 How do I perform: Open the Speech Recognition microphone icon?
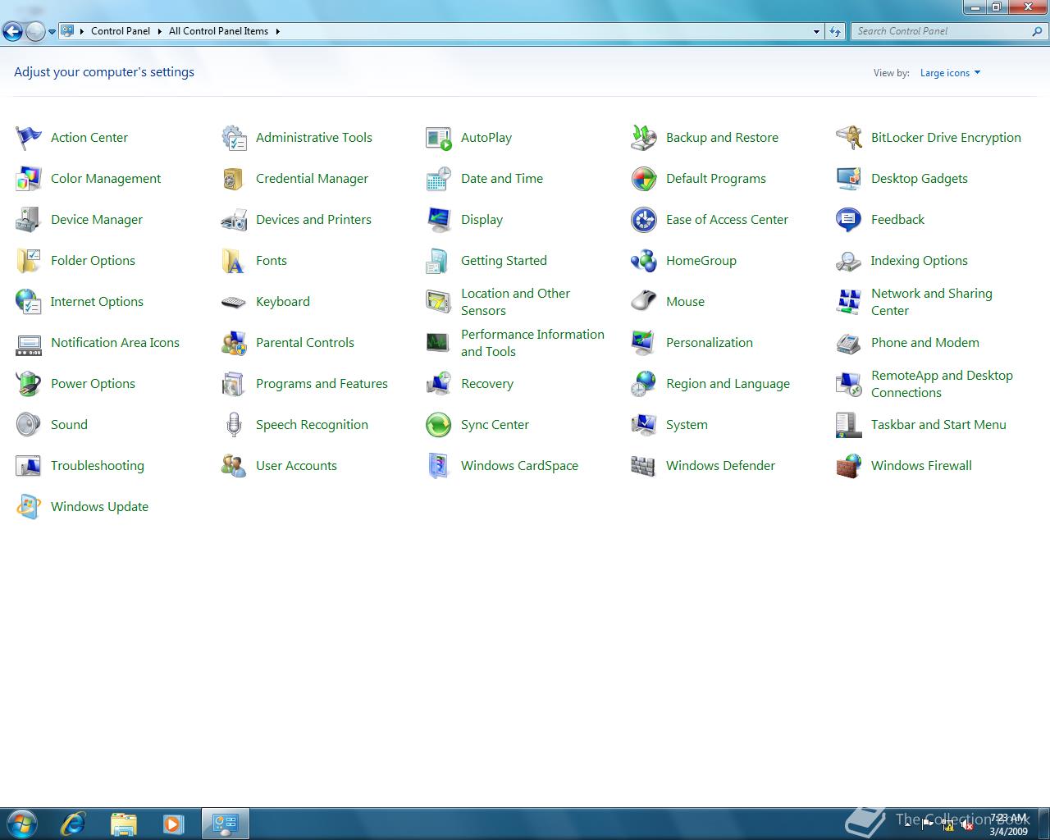coord(234,425)
